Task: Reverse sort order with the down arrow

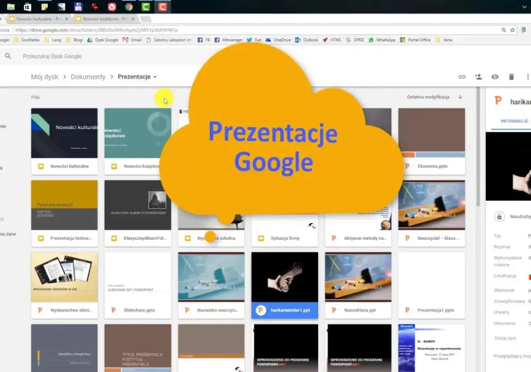Action: coord(460,97)
